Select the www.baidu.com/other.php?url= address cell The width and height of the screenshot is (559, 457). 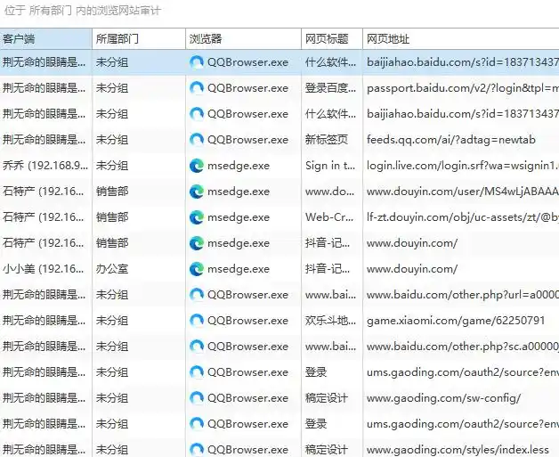(462, 295)
